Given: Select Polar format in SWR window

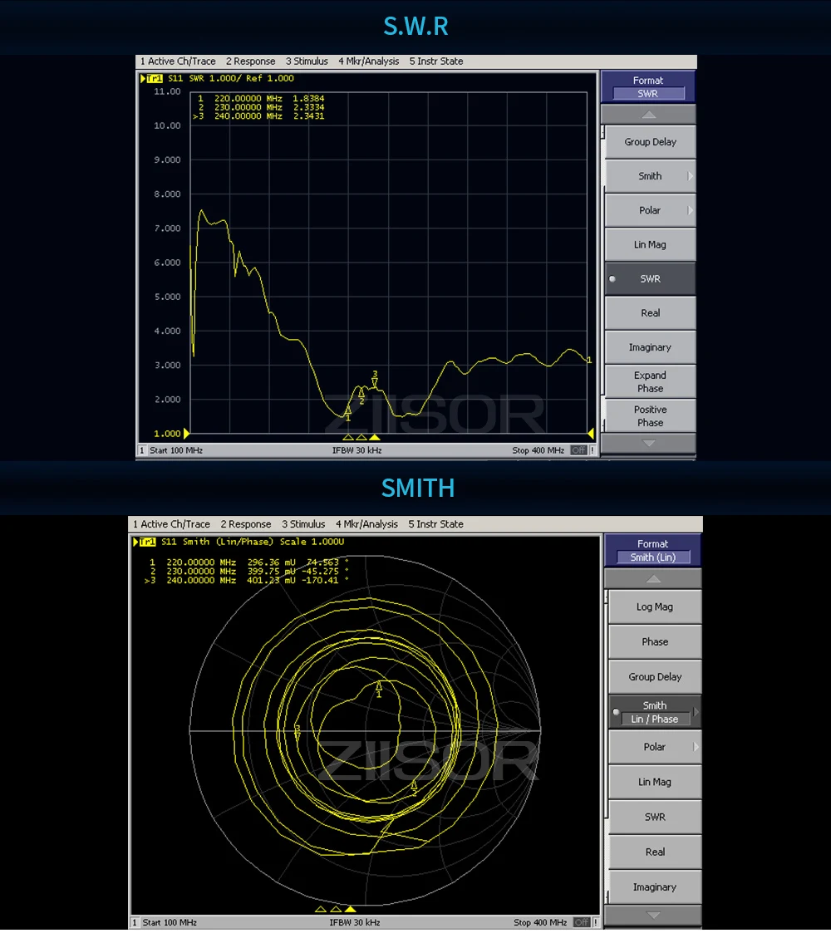Looking at the screenshot, I should (x=650, y=210).
